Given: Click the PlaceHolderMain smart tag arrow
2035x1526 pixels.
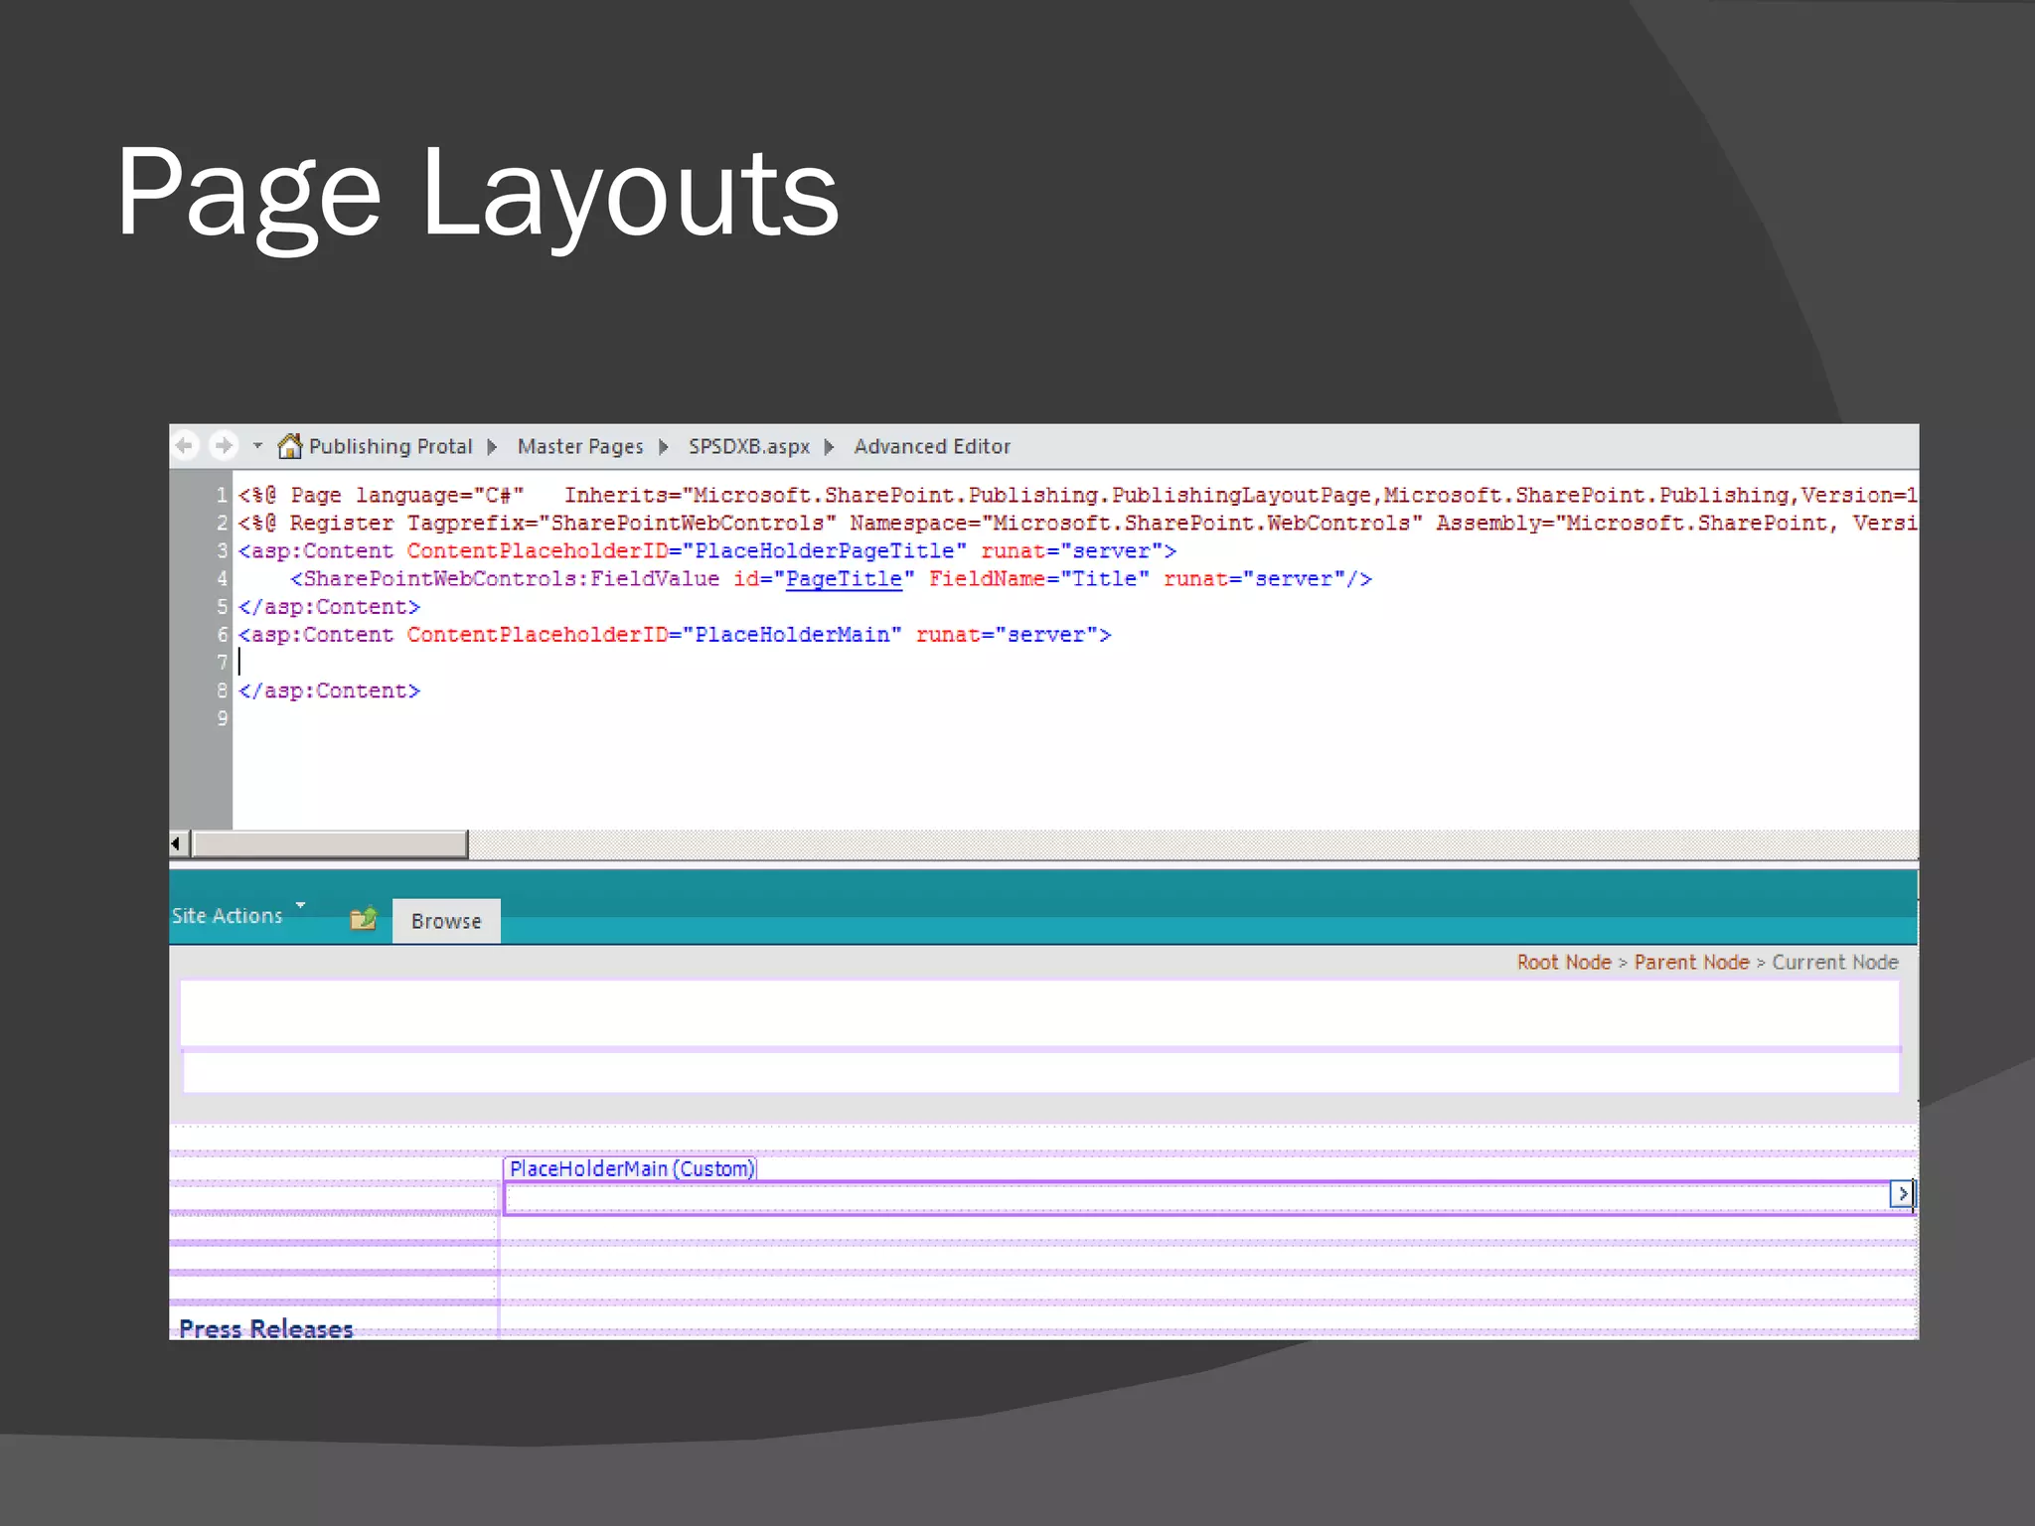Looking at the screenshot, I should click(x=1901, y=1194).
